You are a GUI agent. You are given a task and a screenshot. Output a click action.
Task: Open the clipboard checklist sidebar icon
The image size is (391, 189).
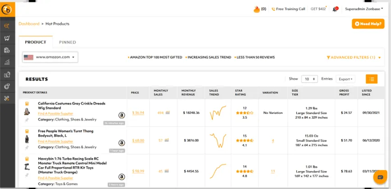pos(7,50)
